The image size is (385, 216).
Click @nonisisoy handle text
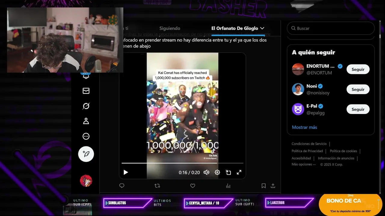pyautogui.click(x=318, y=93)
